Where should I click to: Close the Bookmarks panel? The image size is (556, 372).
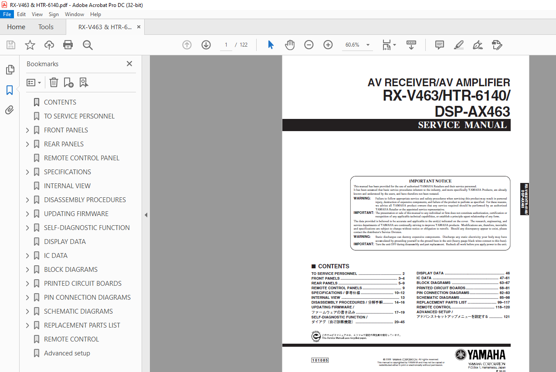(x=129, y=64)
